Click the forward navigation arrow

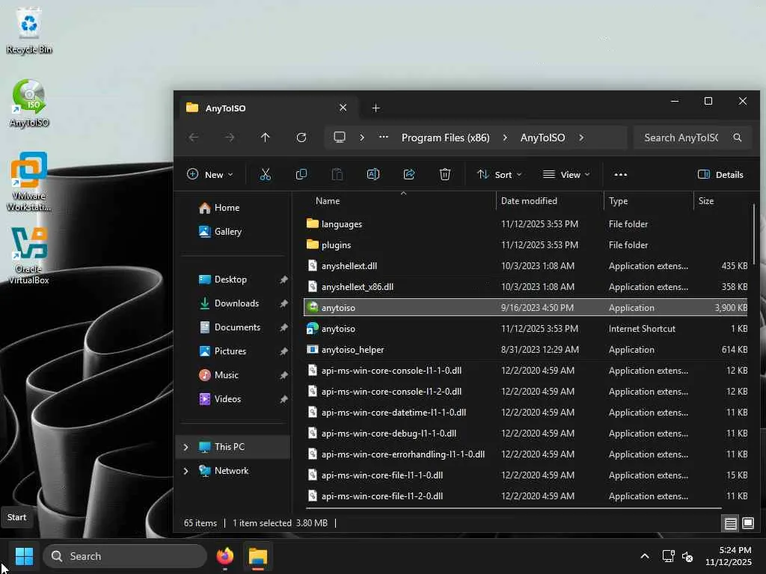point(229,138)
